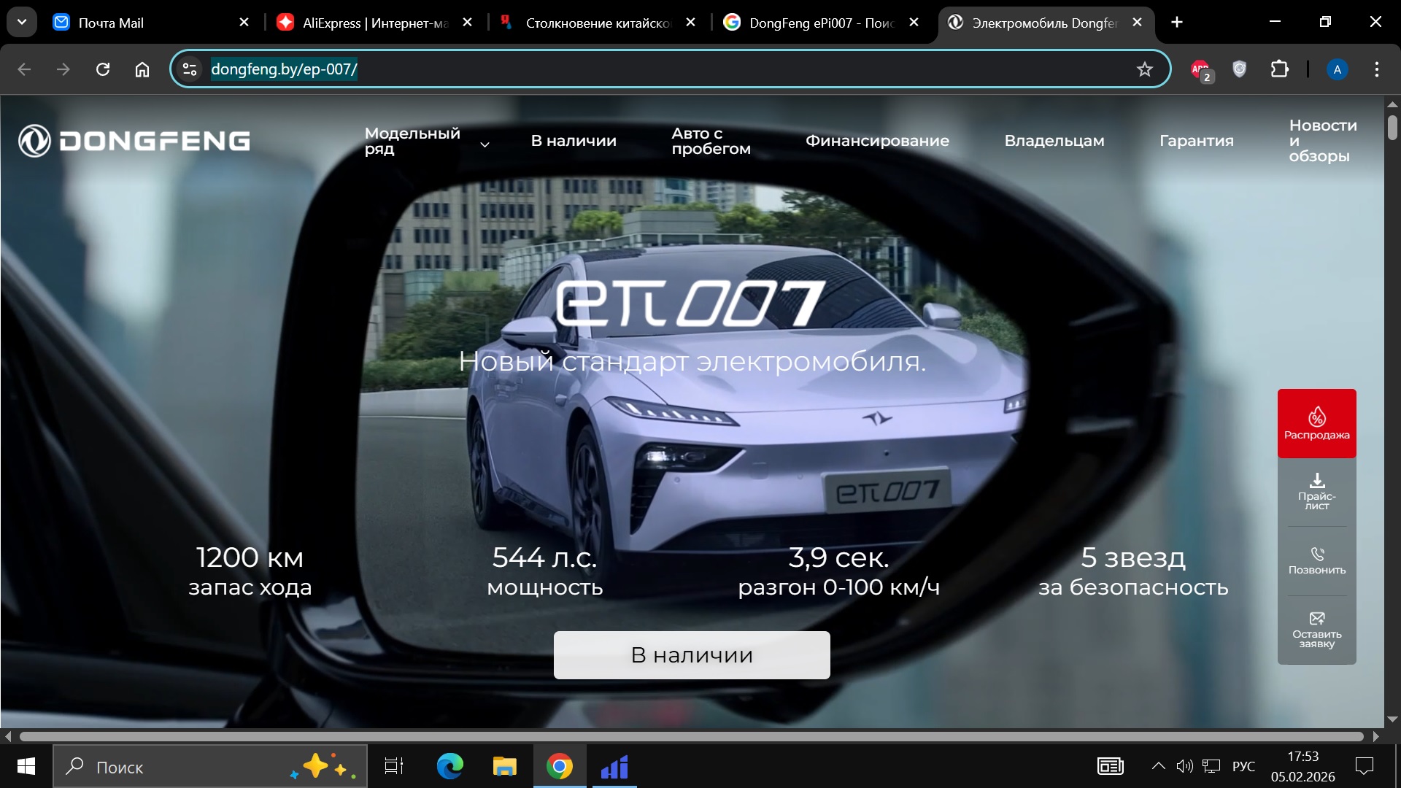The image size is (1401, 788).
Task: Go forward in browser history
Action: 63,69
